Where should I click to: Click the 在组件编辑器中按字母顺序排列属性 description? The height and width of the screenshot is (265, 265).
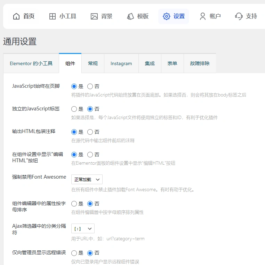click(107, 212)
